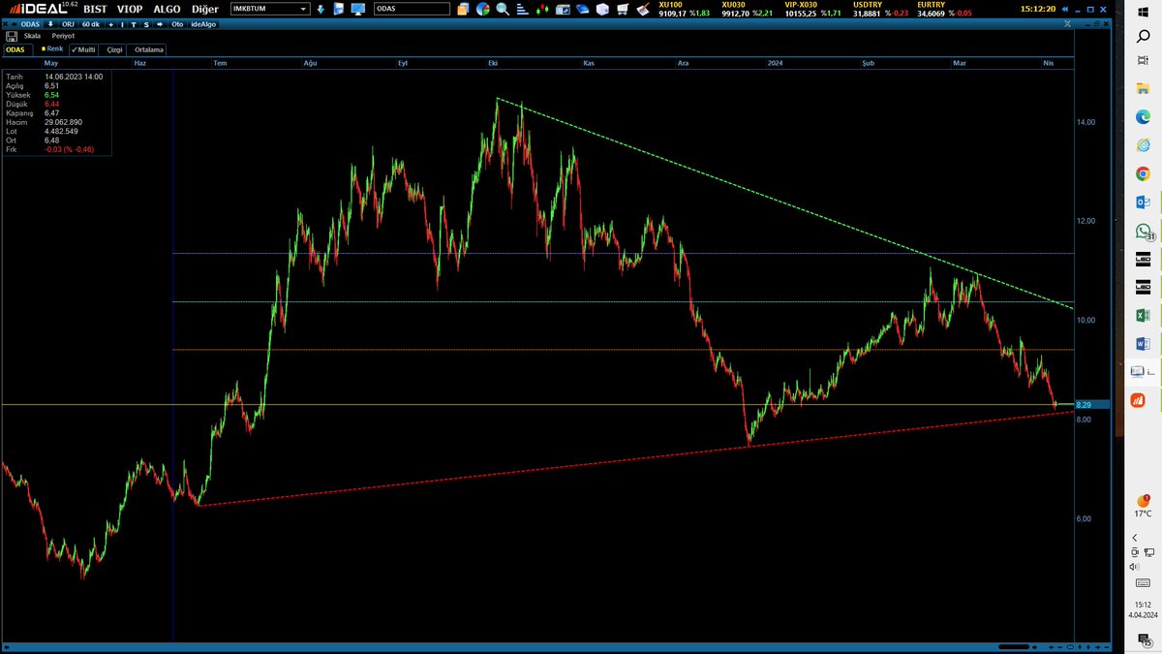Open the blue book icon
Screen dimensions: 1162x654
point(583,10)
